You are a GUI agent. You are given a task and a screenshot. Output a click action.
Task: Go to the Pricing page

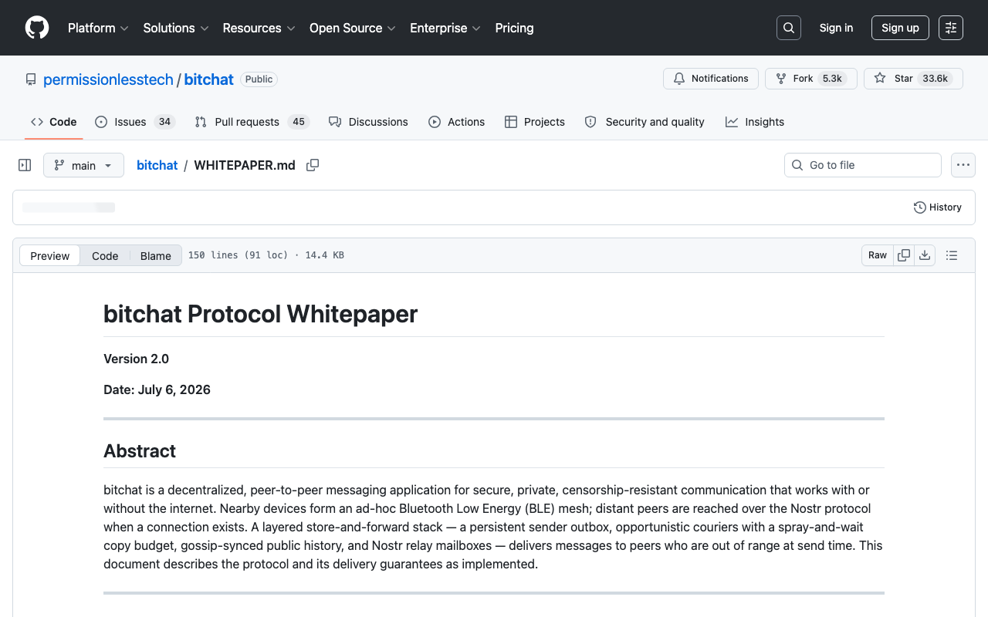coord(514,28)
